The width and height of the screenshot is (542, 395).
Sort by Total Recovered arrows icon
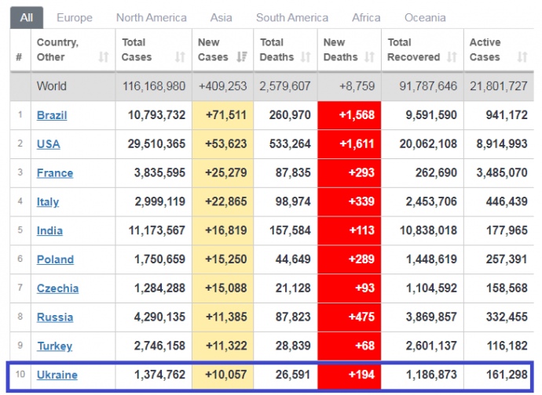tap(452, 57)
